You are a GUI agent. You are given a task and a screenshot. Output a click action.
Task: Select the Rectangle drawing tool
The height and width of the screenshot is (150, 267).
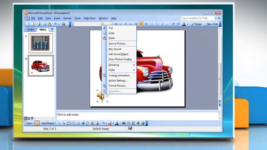point(68,123)
